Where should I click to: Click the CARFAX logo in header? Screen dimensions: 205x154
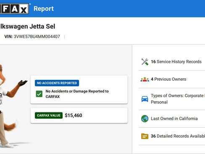pos(14,8)
